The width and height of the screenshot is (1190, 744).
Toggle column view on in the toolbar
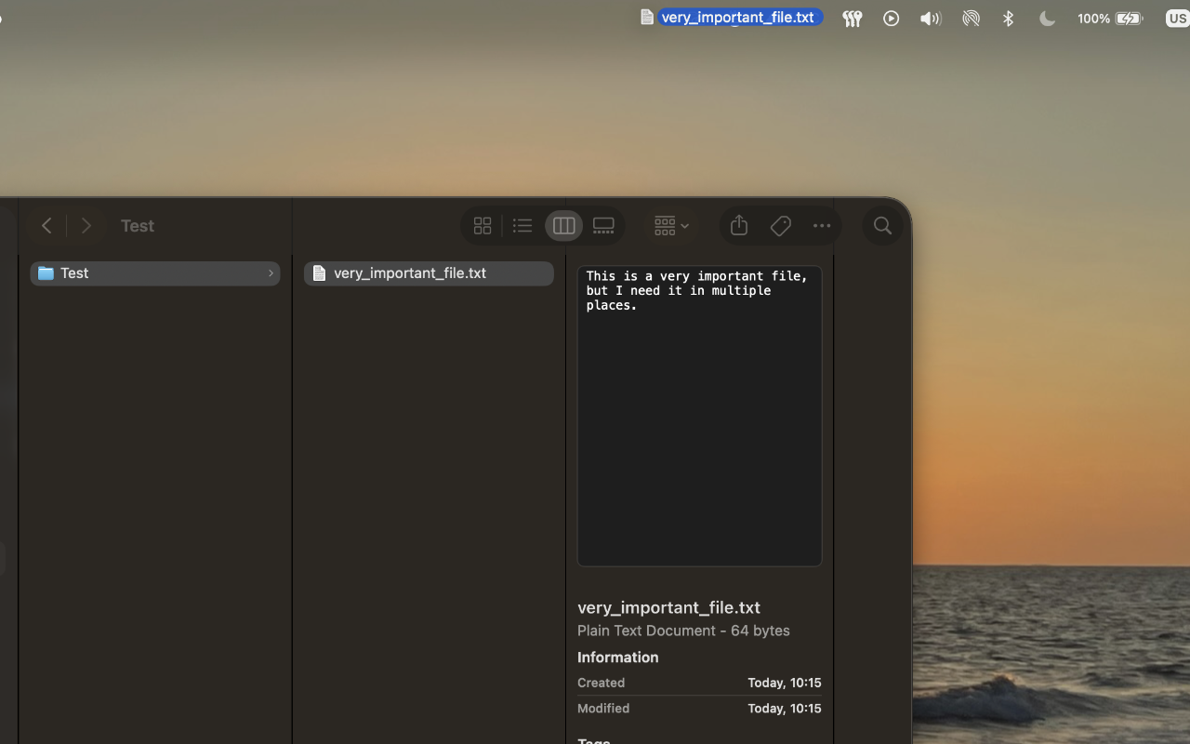tap(563, 225)
